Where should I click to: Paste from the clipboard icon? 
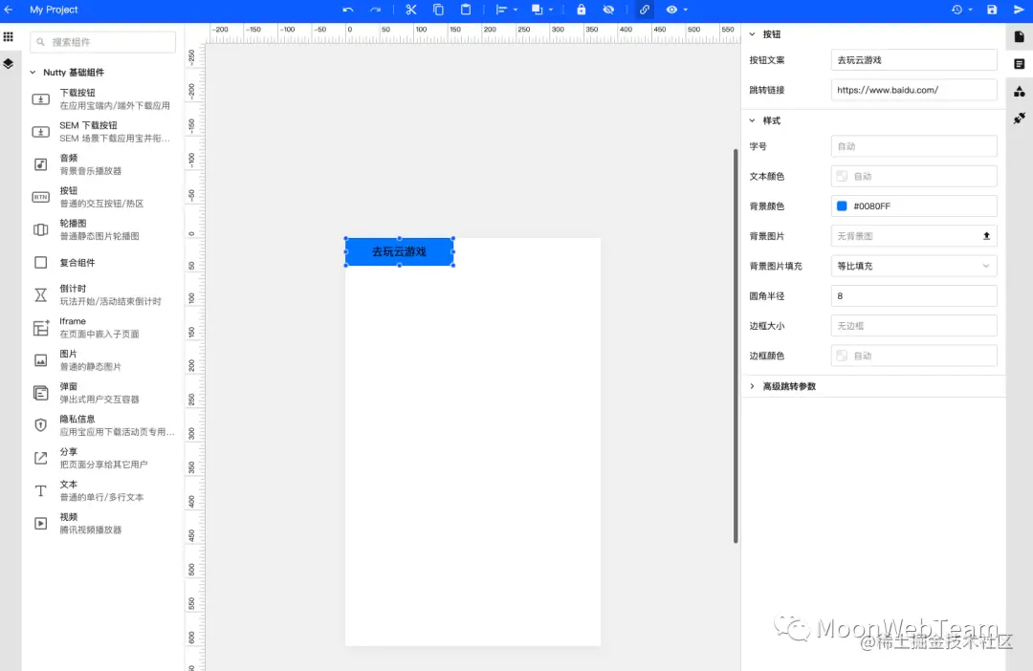466,10
